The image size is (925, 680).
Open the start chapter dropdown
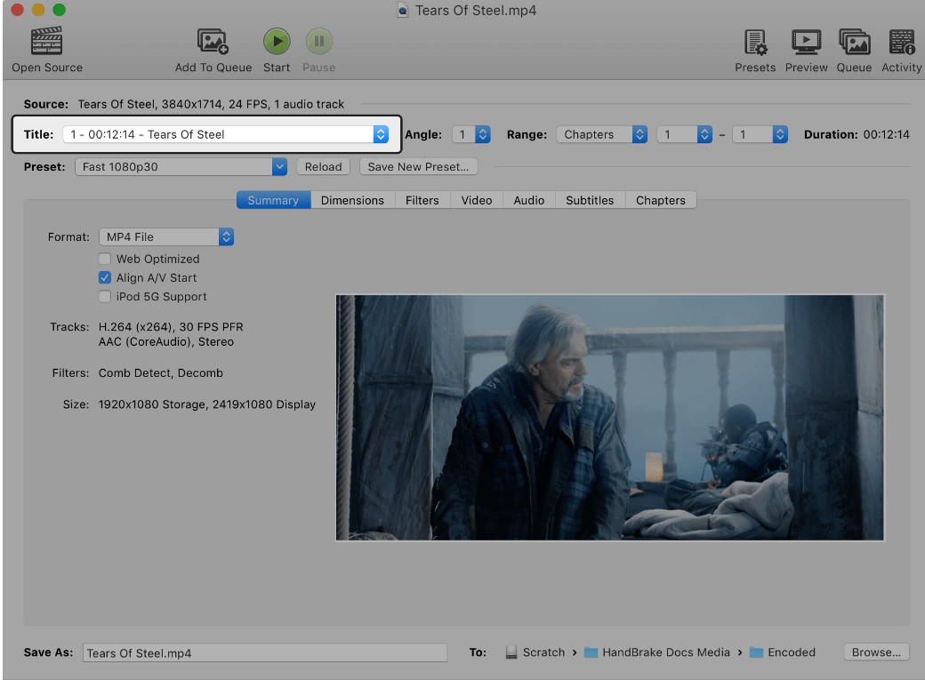click(x=685, y=134)
